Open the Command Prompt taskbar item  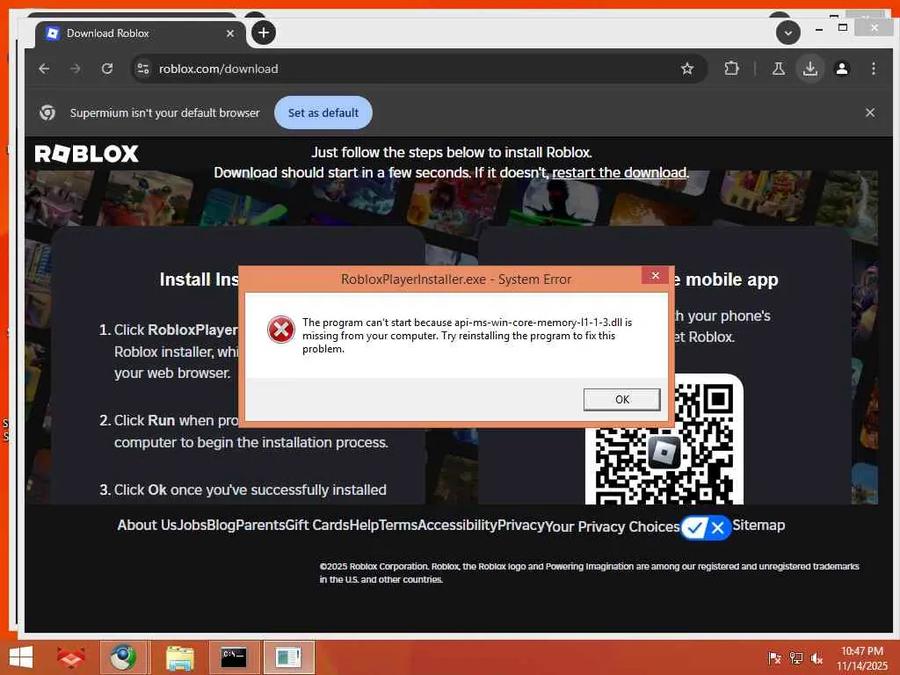[x=234, y=657]
